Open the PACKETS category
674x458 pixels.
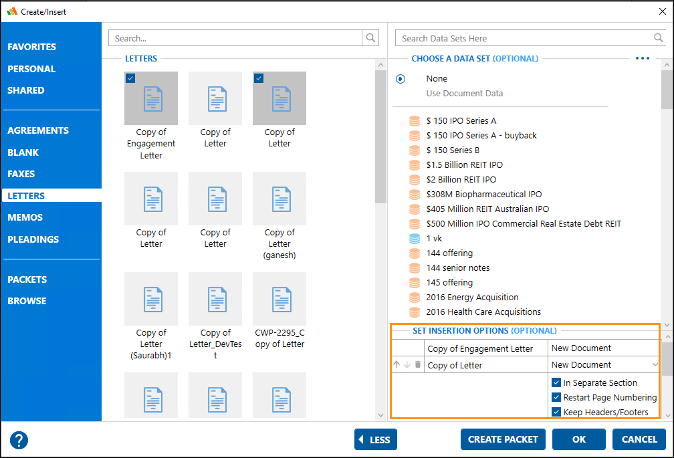point(27,279)
